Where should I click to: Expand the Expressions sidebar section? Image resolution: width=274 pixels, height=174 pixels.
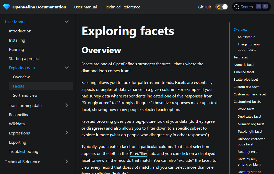[67, 133]
